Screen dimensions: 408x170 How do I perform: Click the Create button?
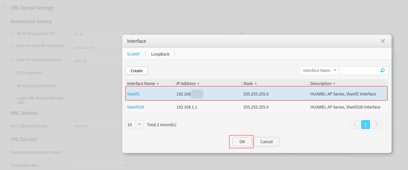[137, 71]
